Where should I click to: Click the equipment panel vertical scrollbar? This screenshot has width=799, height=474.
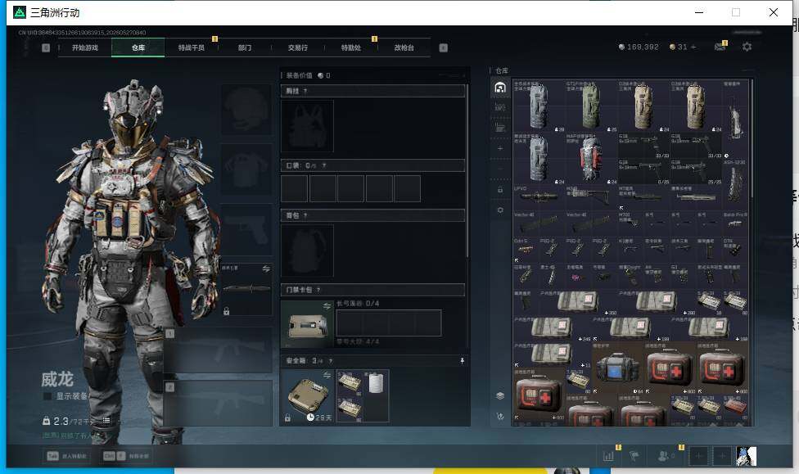click(x=467, y=171)
